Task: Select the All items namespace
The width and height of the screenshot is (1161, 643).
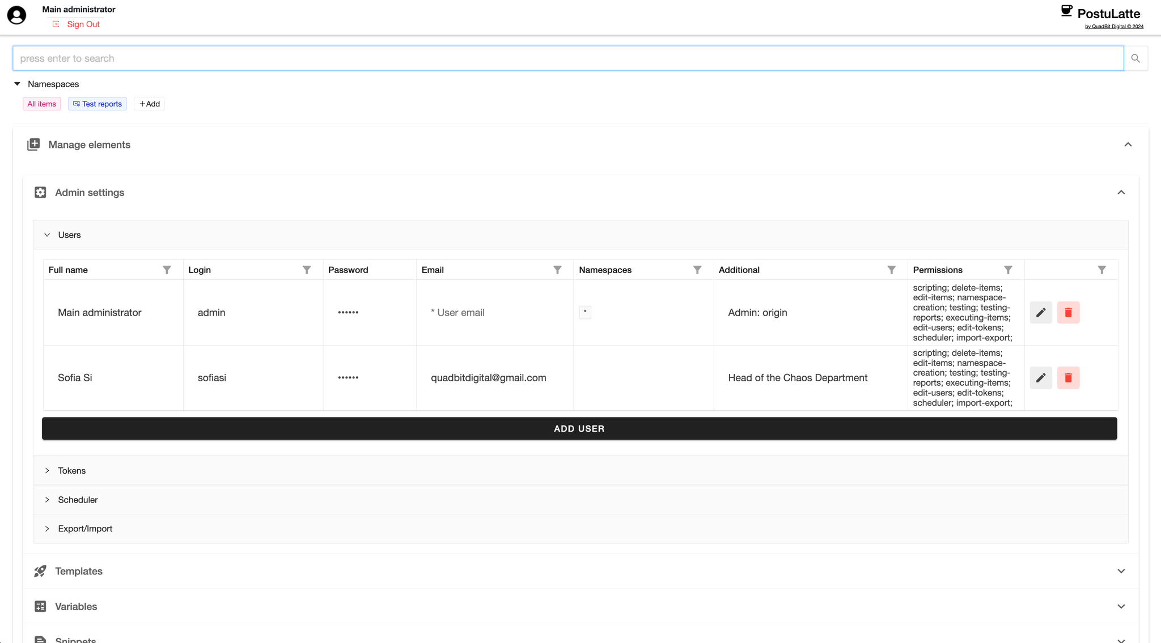Action: coord(41,104)
